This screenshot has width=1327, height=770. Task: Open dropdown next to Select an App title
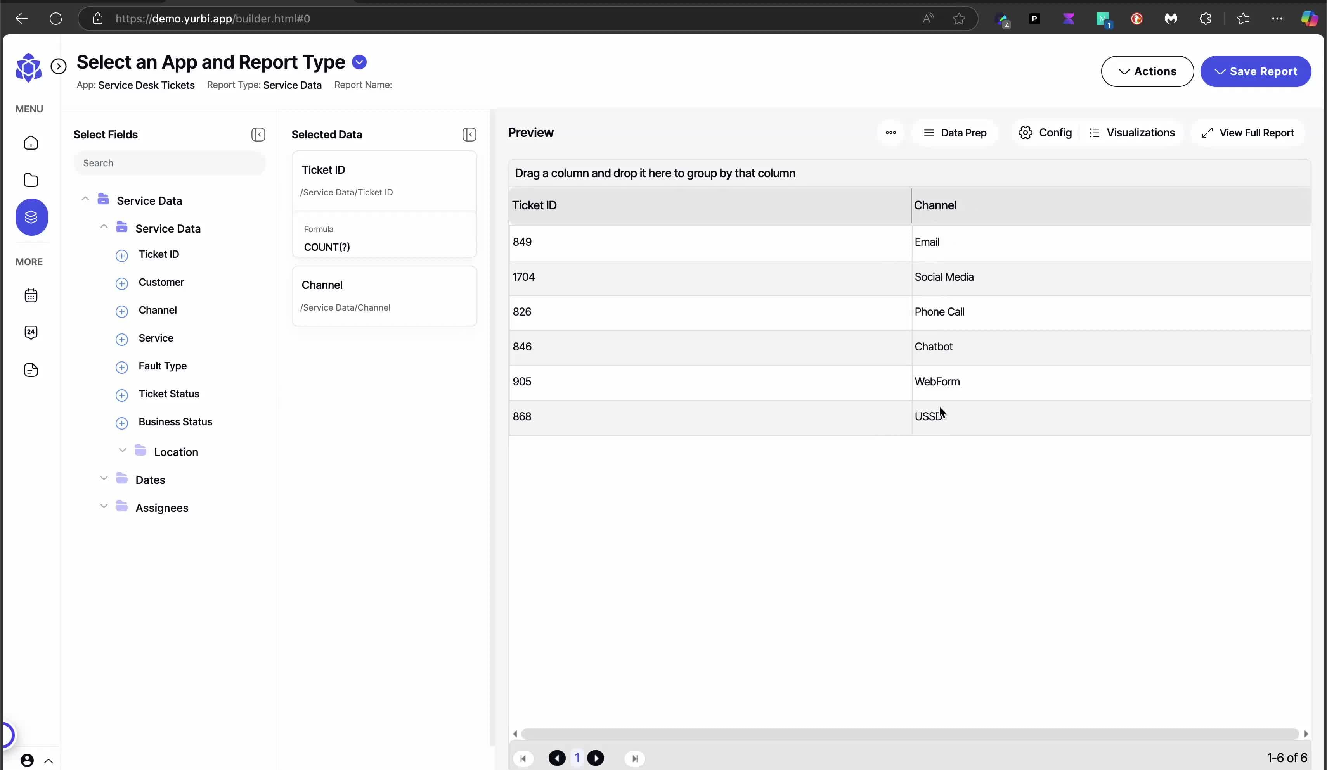(x=359, y=62)
